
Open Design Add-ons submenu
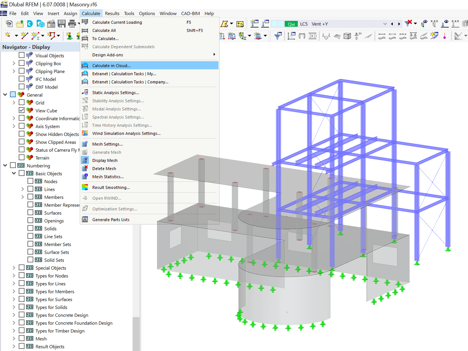coord(150,55)
